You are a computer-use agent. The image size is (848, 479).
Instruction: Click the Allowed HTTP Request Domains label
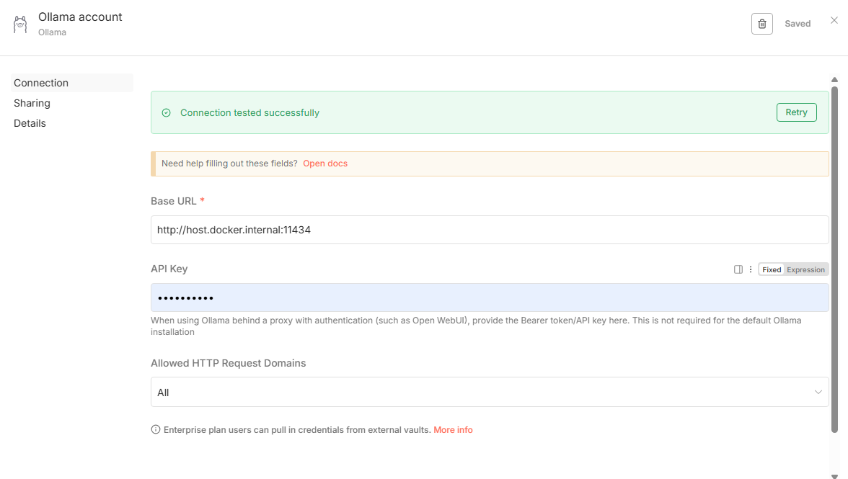point(228,363)
